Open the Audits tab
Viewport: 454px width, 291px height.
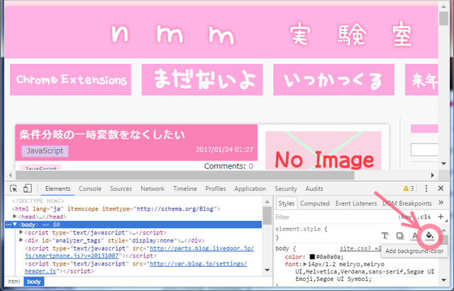click(x=314, y=189)
